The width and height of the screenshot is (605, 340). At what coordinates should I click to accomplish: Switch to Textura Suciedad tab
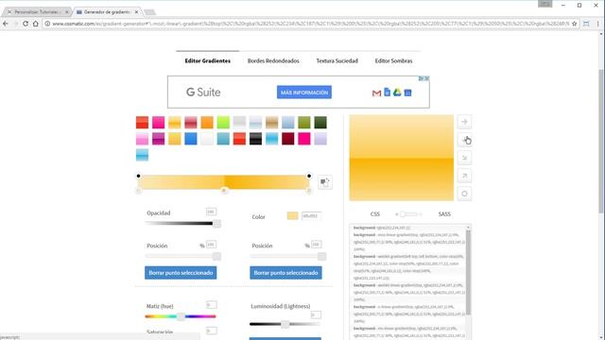tap(337, 60)
